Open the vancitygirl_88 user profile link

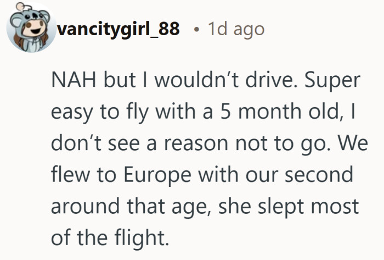[x=118, y=29]
